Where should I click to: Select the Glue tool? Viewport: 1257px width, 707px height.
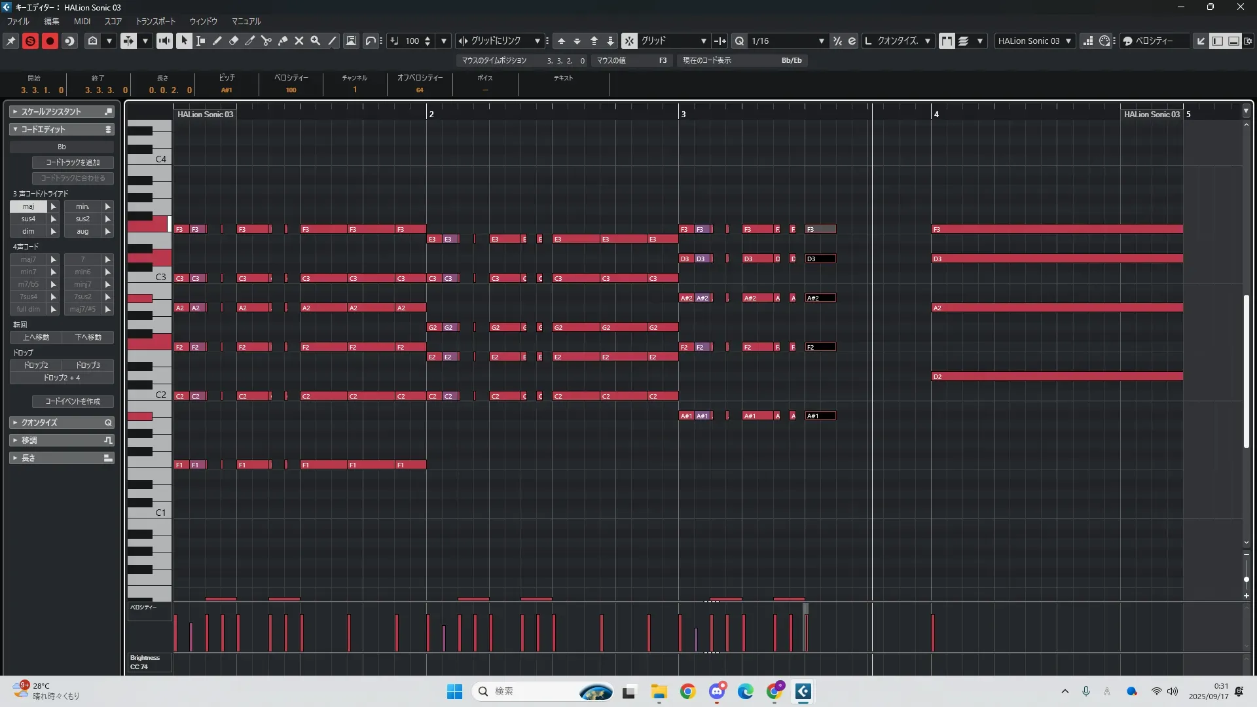pyautogui.click(x=283, y=41)
